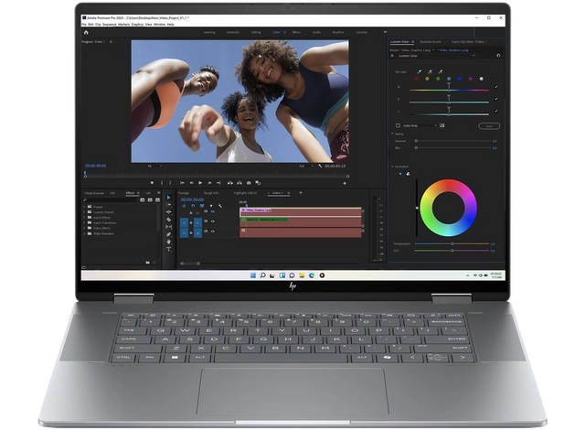Play the Program monitor video

(x=200, y=183)
